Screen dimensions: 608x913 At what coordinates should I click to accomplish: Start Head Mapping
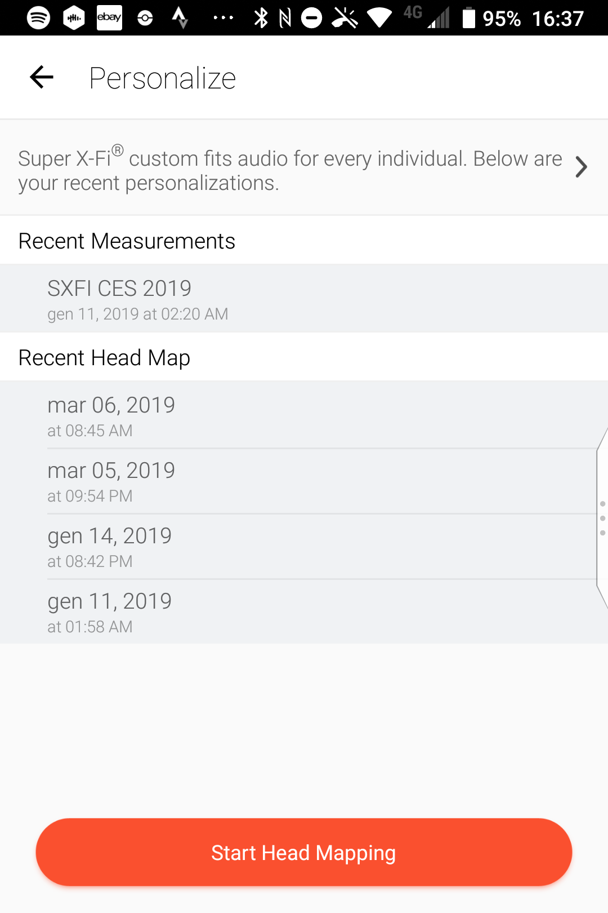click(x=304, y=852)
